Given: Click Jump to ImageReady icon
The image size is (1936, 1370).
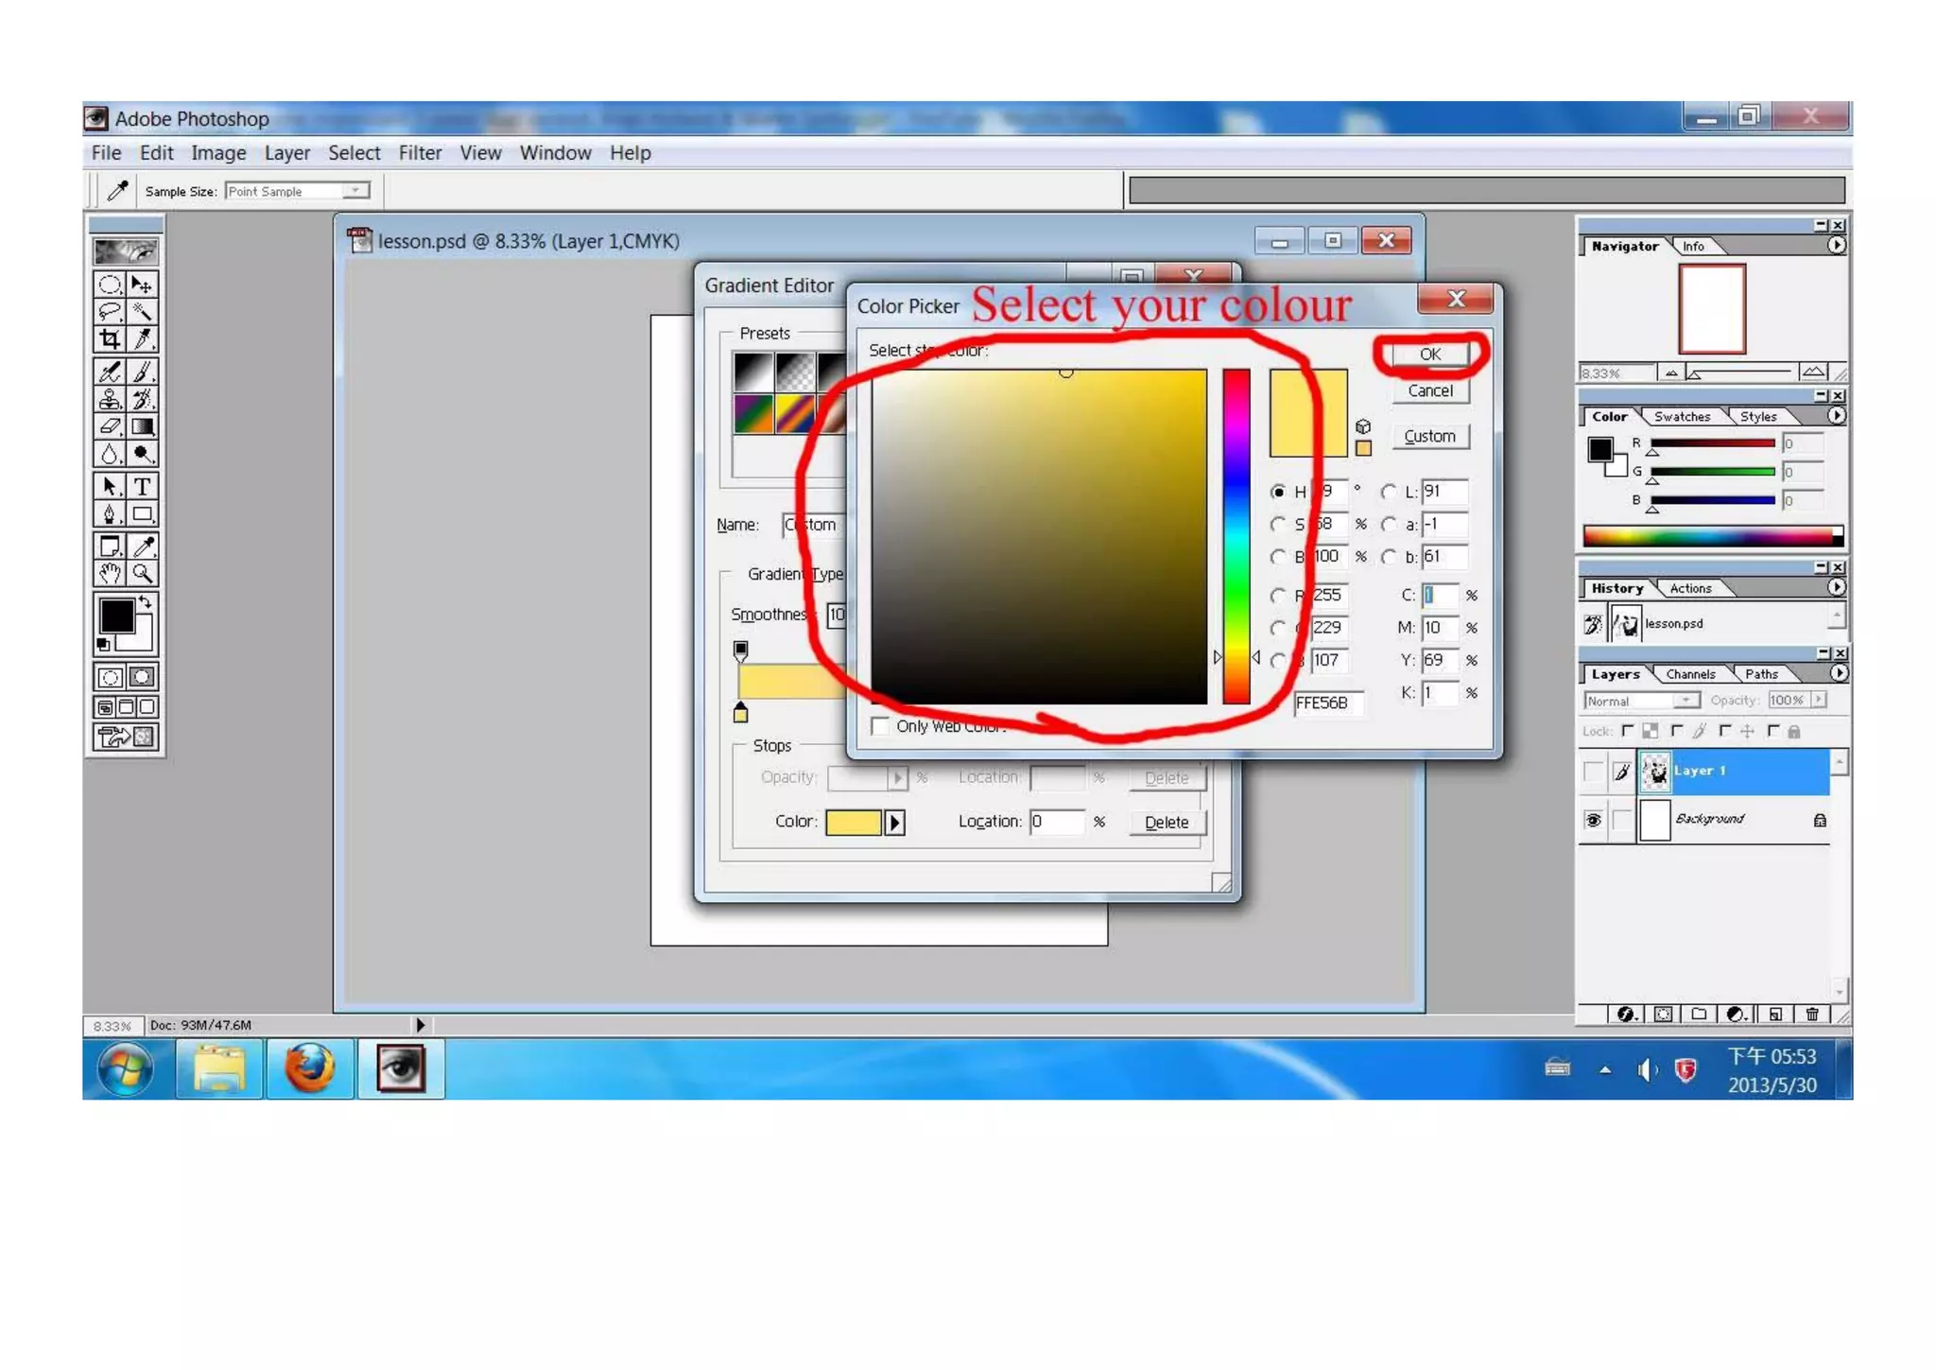Looking at the screenshot, I should [126, 737].
